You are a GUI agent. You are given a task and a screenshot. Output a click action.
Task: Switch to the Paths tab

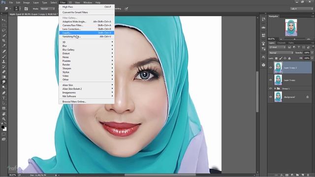291,43
